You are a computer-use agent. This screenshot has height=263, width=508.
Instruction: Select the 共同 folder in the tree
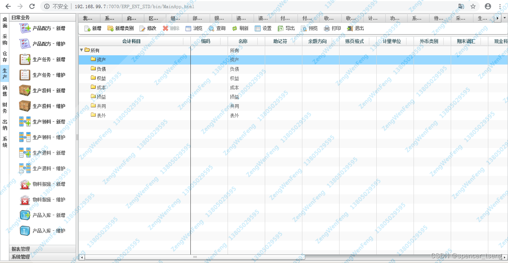tap(98, 106)
